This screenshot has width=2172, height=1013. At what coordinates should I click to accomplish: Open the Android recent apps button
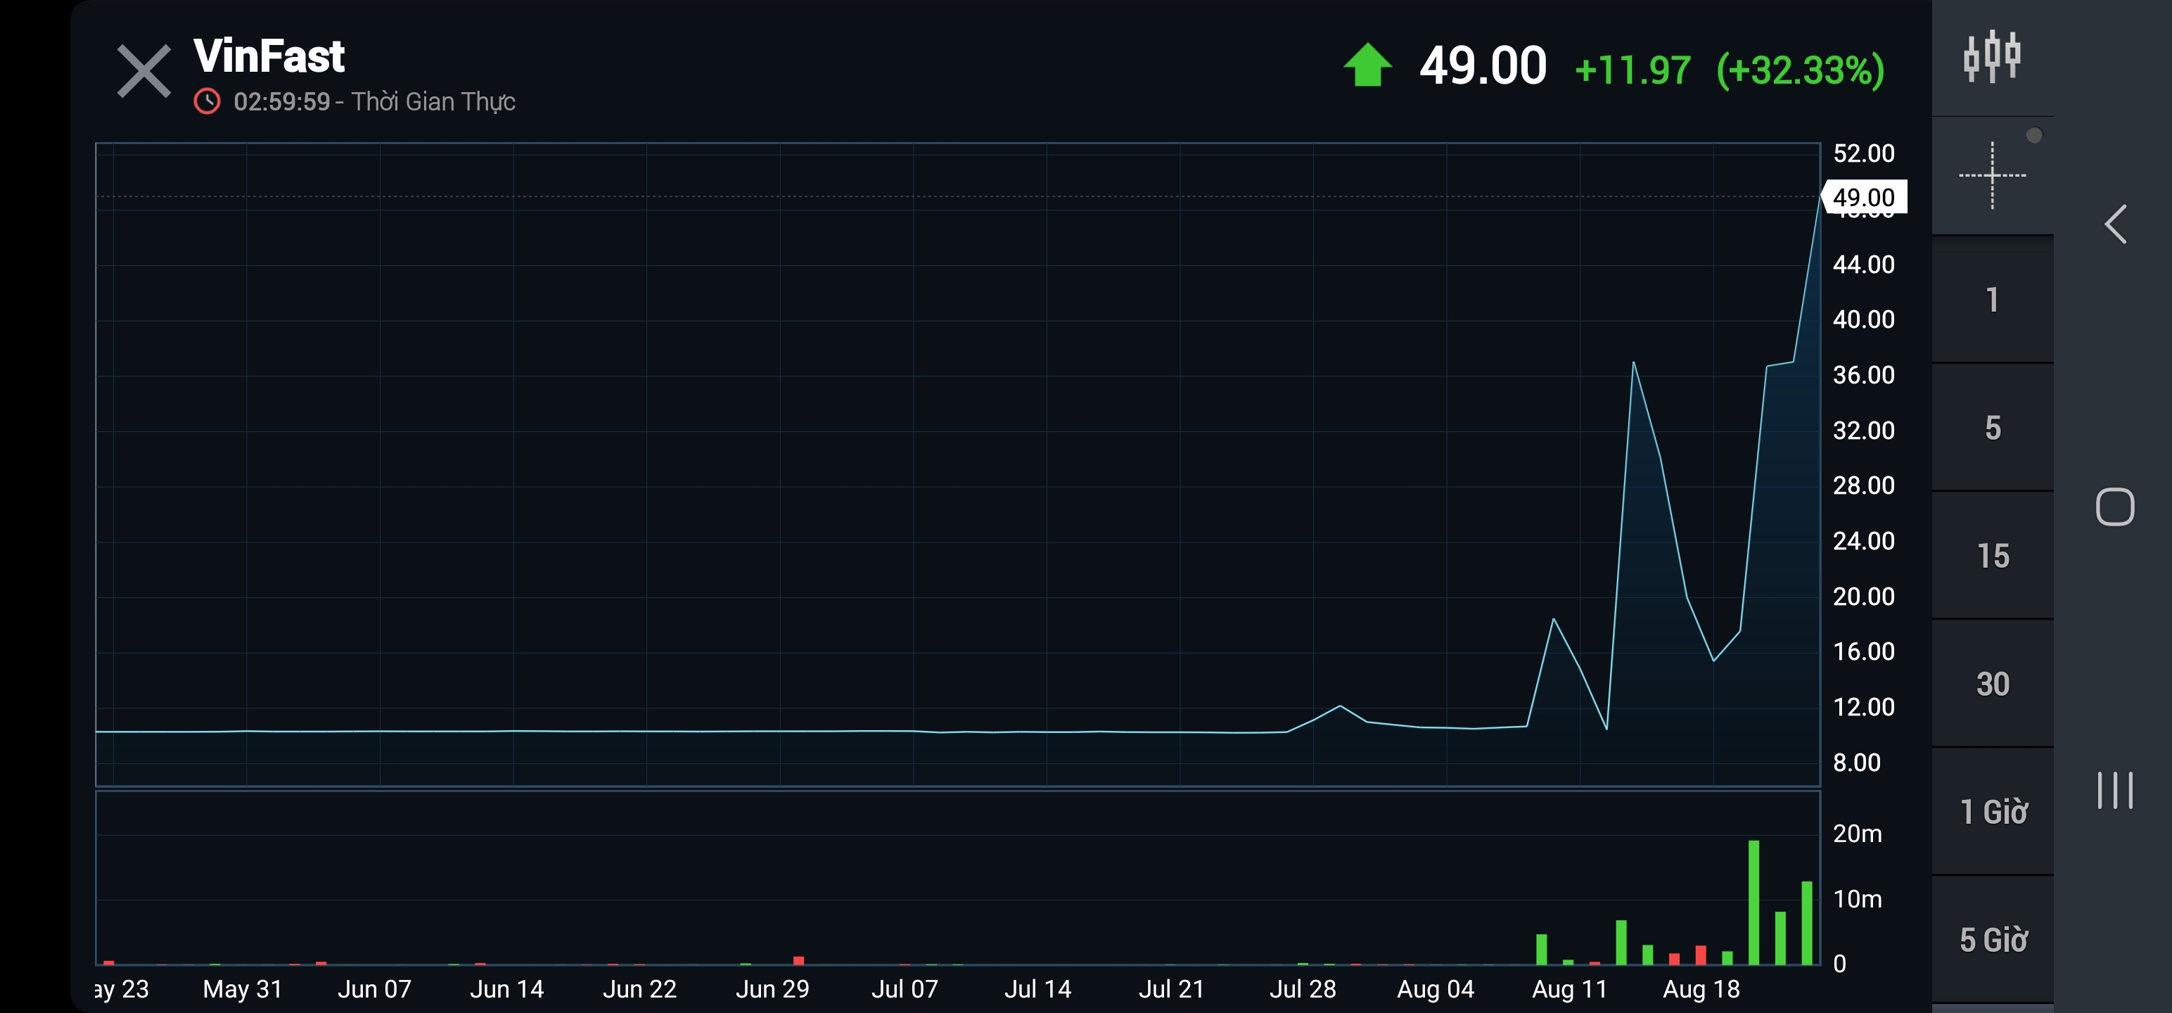pos(2114,790)
